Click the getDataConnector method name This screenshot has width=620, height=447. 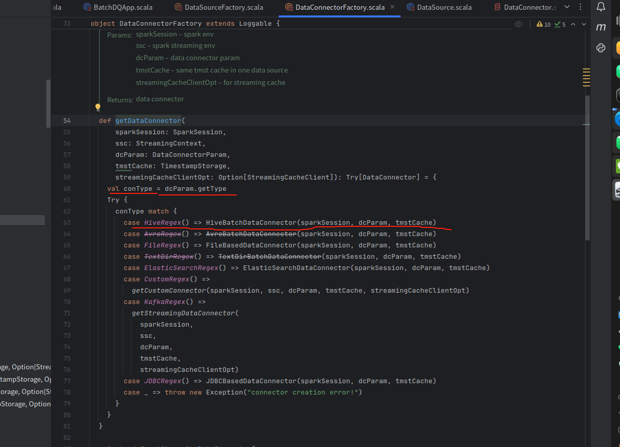pyautogui.click(x=148, y=121)
